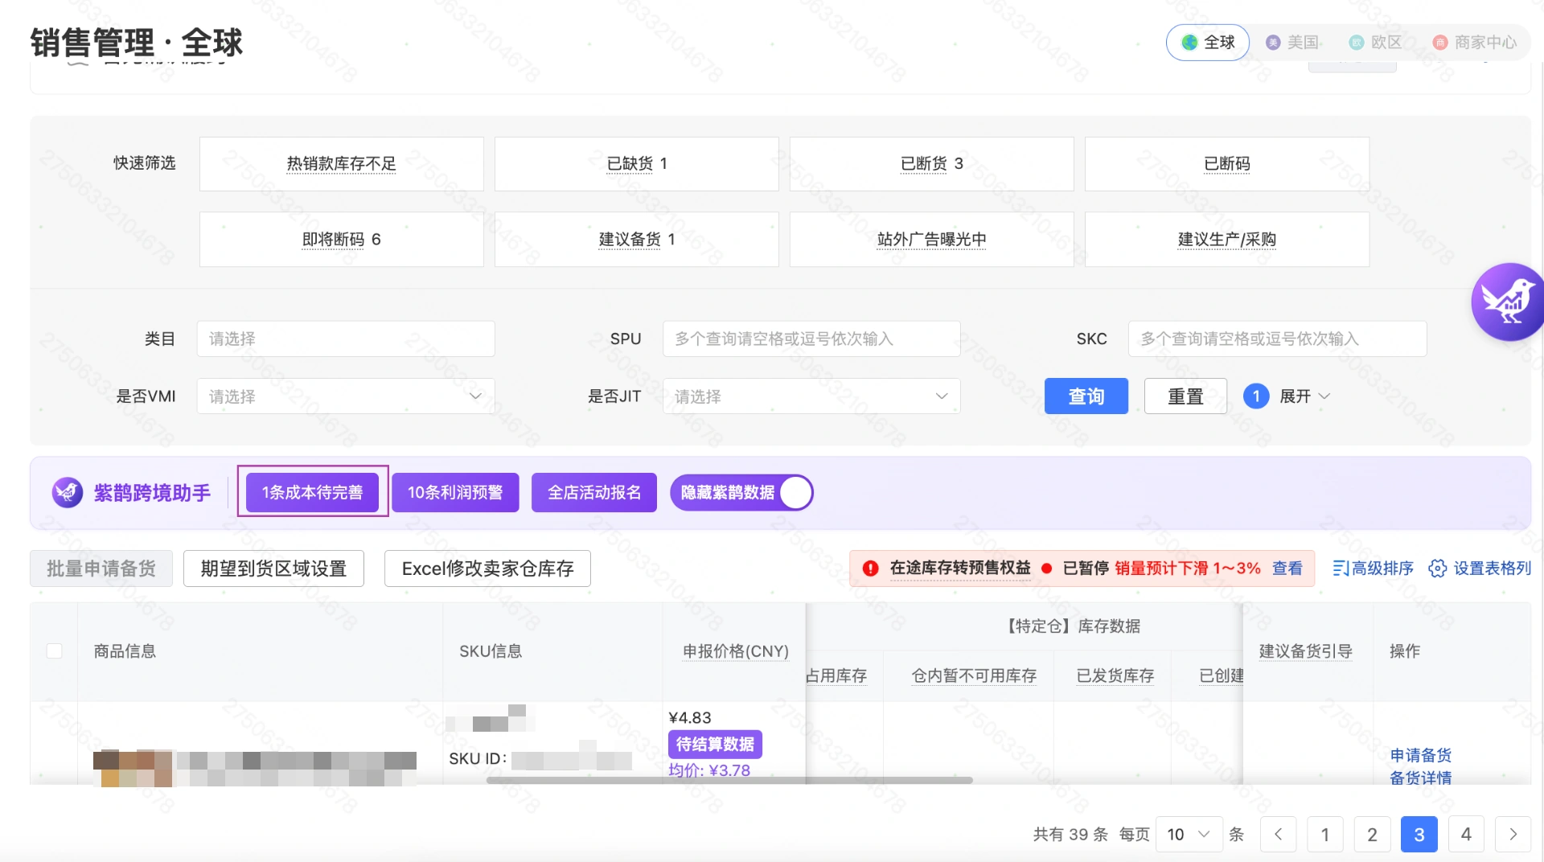Go to page 2

click(x=1372, y=835)
